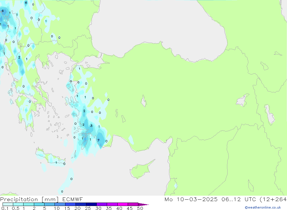287x210 pixels.
Task: Click the '(12+264' forecast offset text
Action: coord(273,199)
